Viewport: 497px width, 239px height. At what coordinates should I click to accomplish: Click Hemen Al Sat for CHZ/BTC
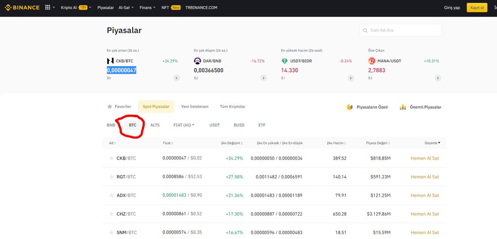pyautogui.click(x=425, y=214)
